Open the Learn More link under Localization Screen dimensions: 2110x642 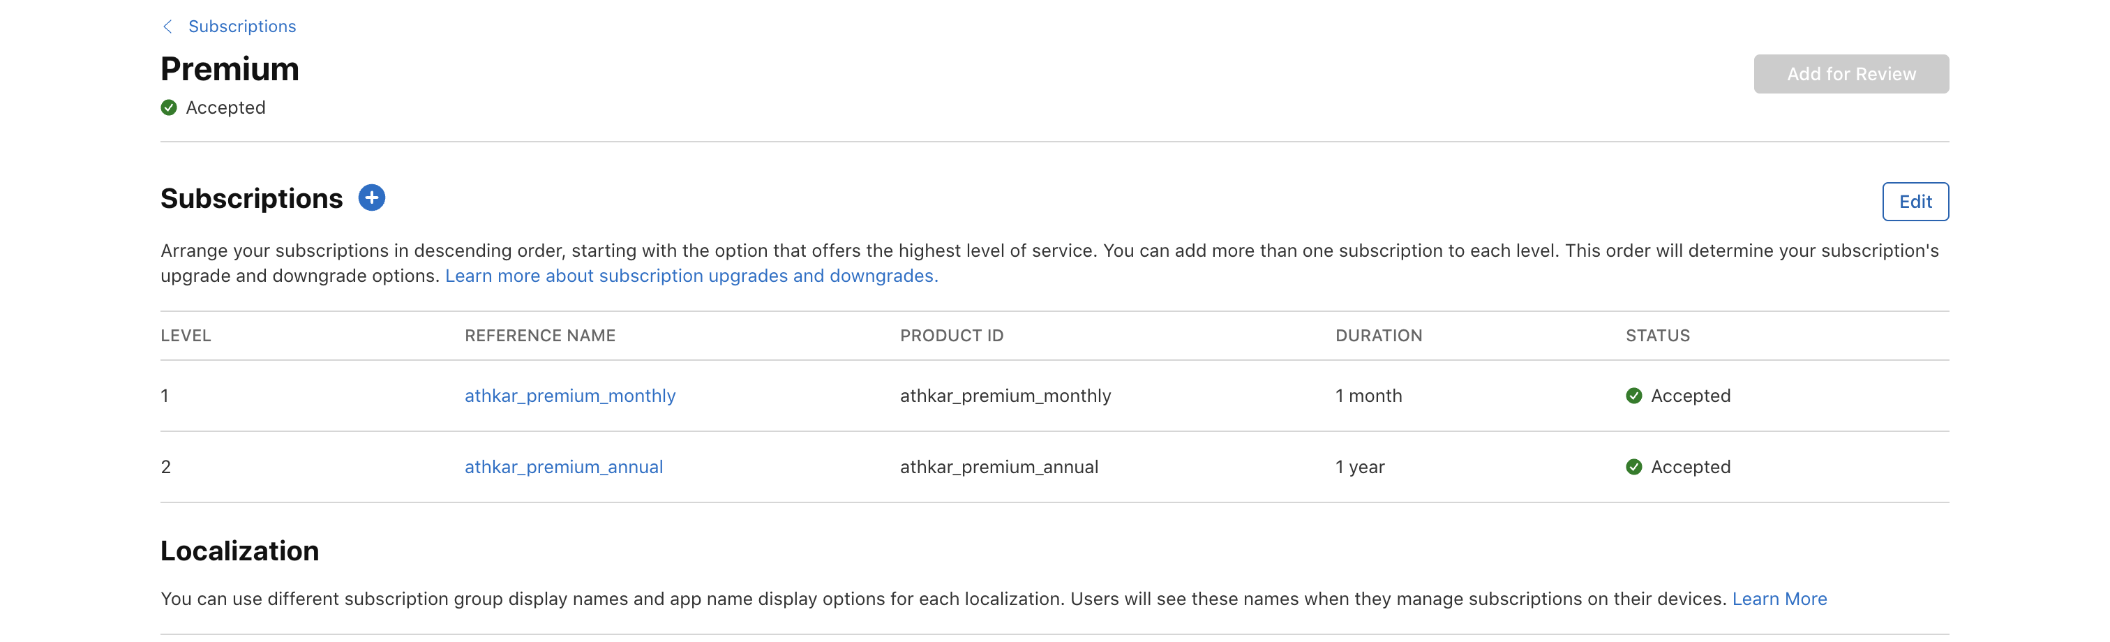pos(1779,599)
